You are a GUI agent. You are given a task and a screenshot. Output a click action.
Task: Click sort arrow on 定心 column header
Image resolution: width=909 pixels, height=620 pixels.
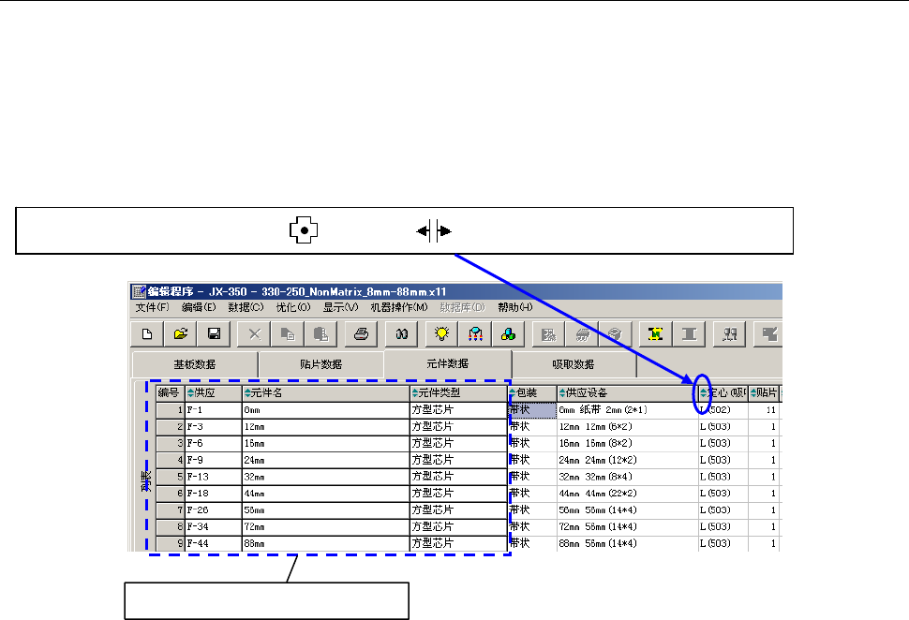(x=704, y=393)
